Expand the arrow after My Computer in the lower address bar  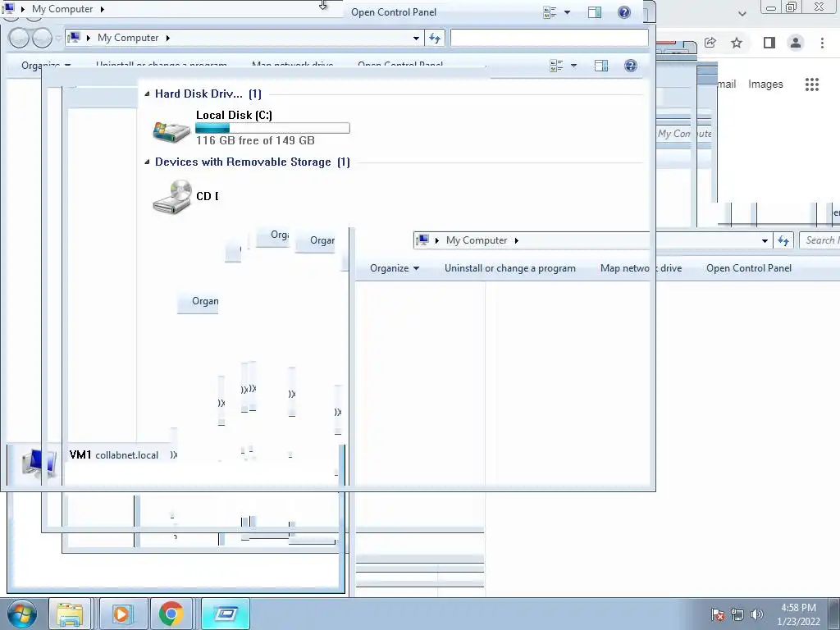tap(517, 240)
